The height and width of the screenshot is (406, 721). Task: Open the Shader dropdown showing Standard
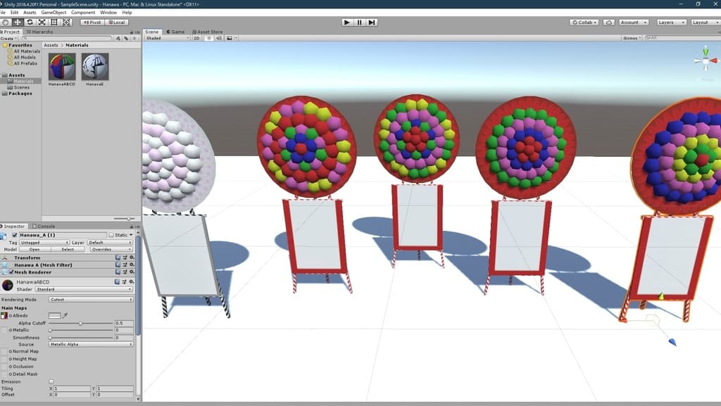(84, 289)
